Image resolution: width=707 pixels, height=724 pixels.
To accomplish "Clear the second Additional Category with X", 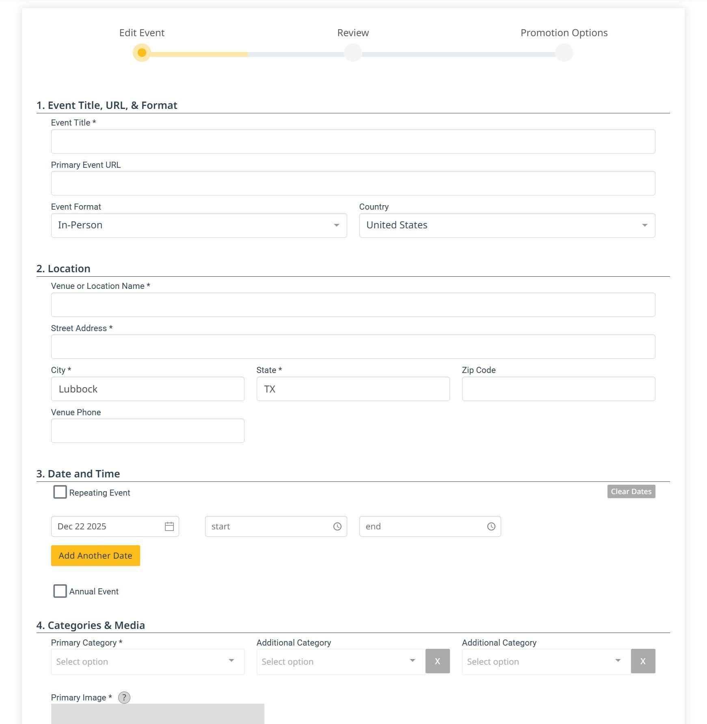I will coord(643,661).
